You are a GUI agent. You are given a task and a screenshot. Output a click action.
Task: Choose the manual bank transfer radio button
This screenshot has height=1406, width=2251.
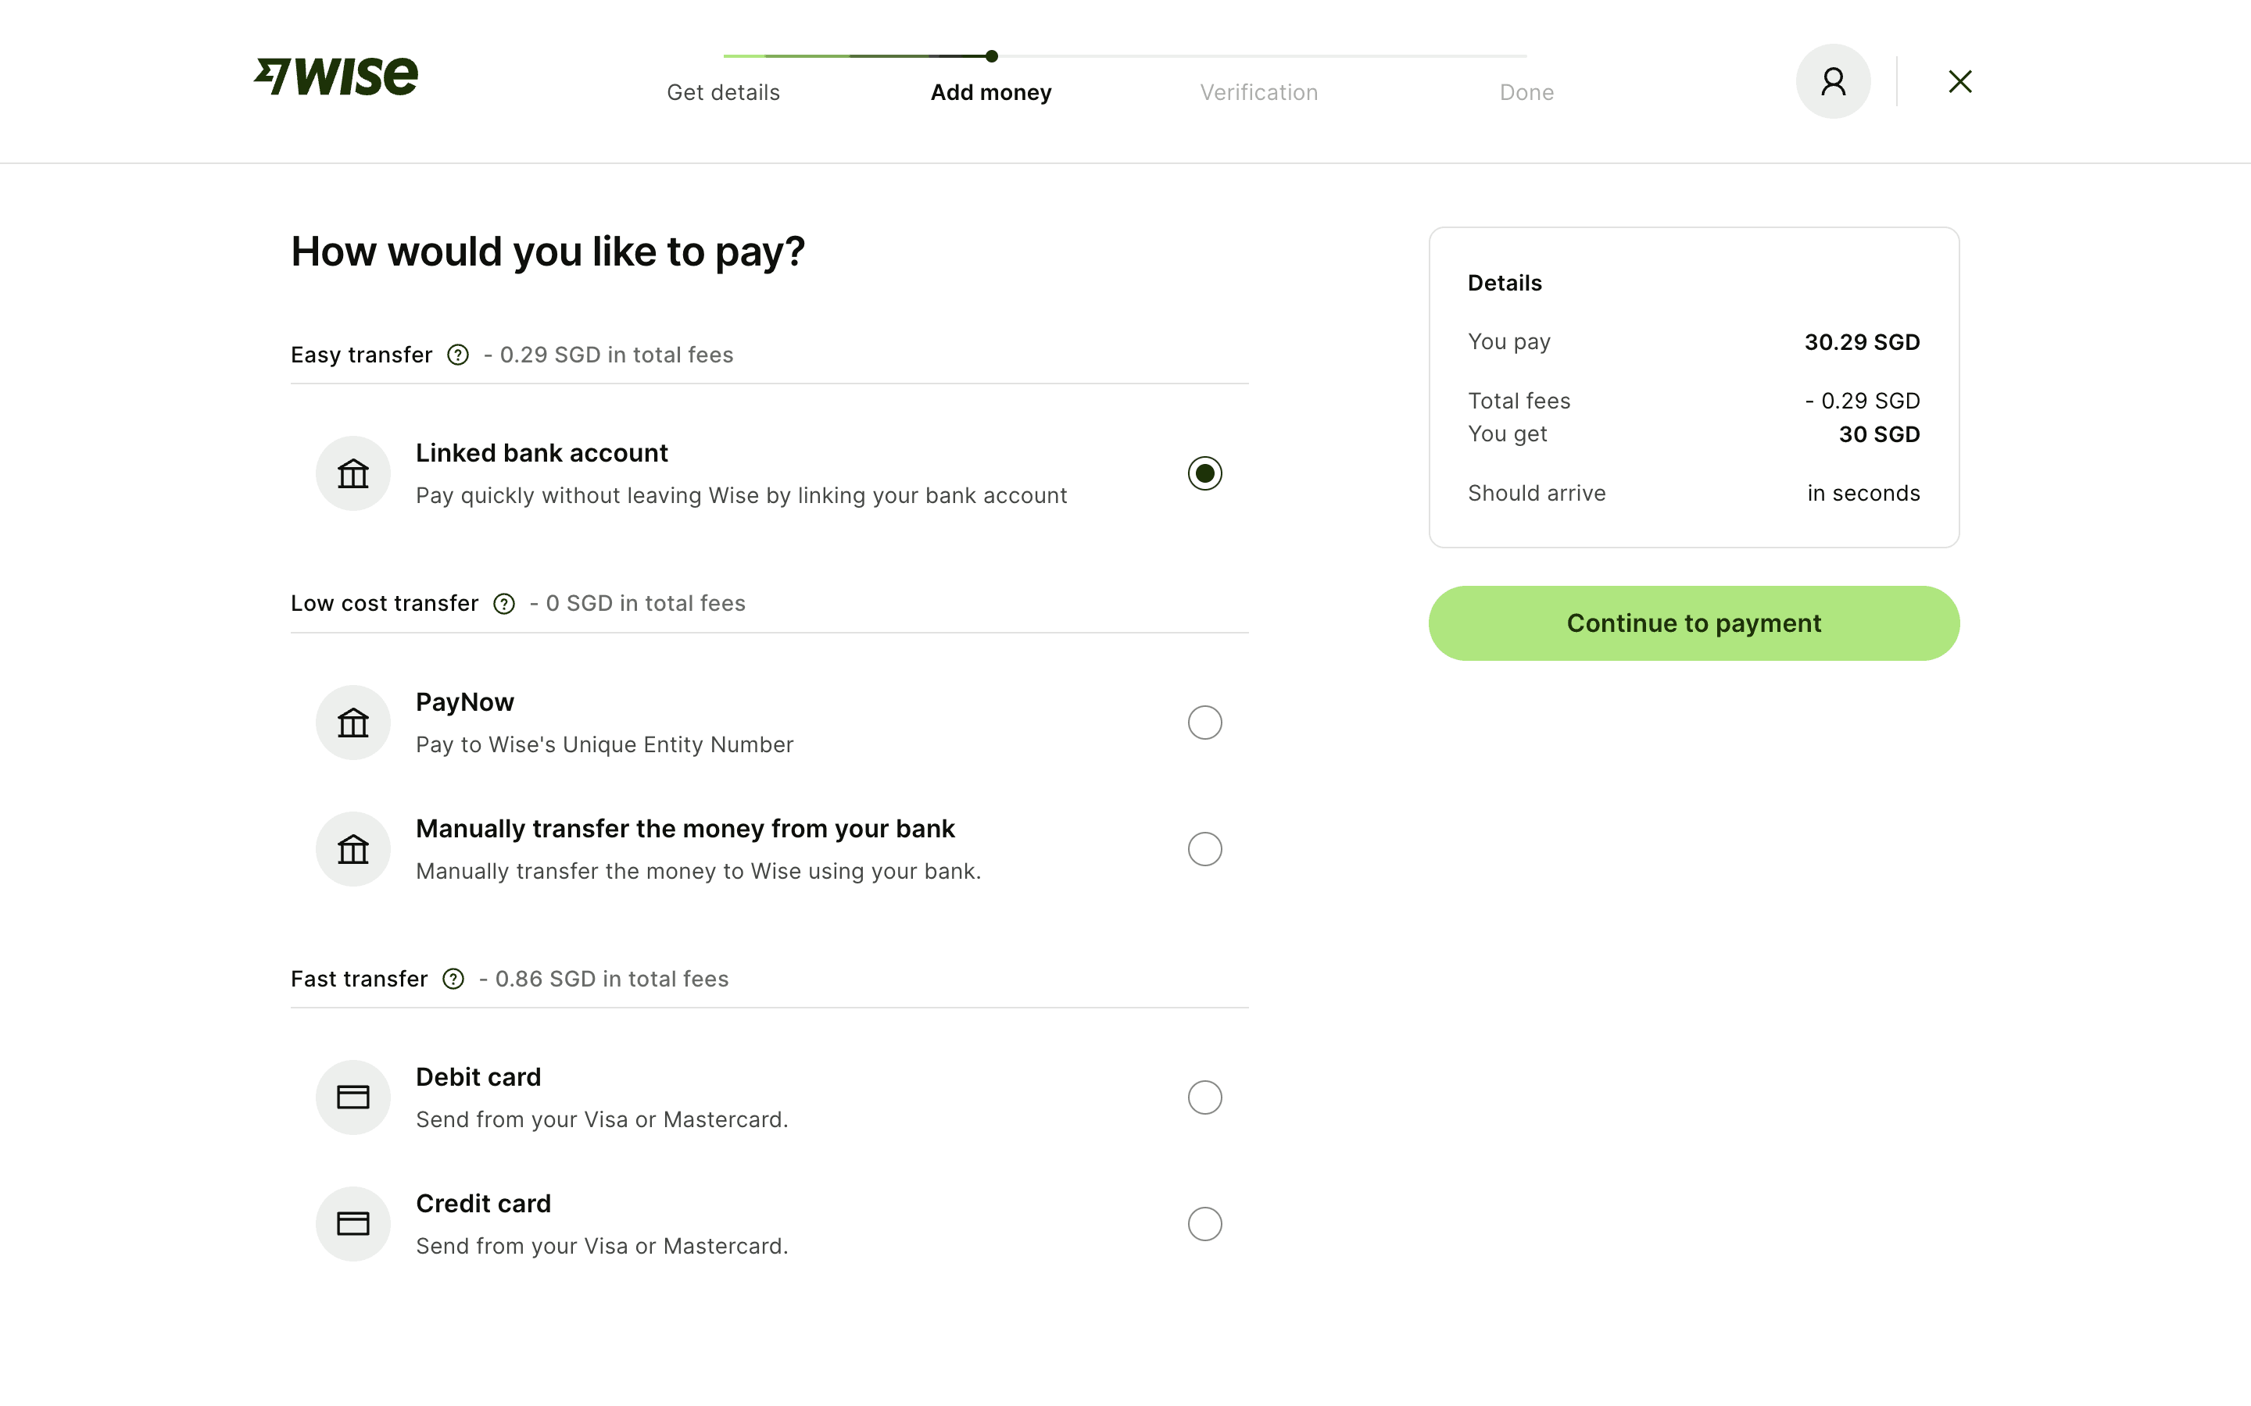(x=1204, y=849)
